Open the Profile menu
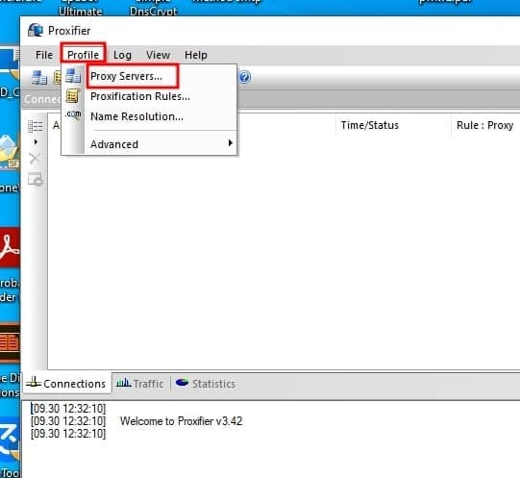520x478 pixels. point(83,55)
